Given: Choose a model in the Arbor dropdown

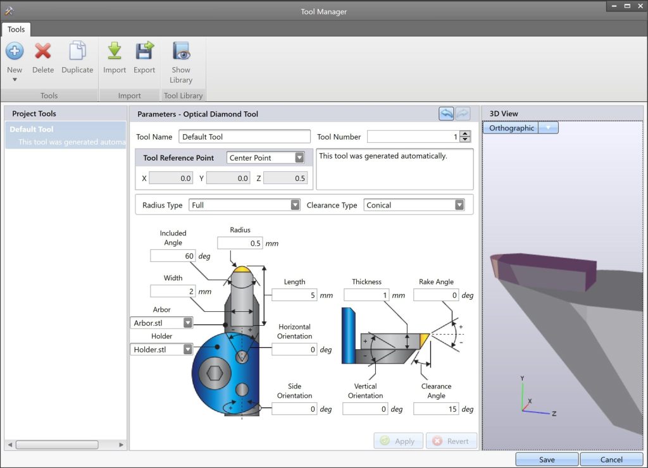Looking at the screenshot, I should (187, 323).
